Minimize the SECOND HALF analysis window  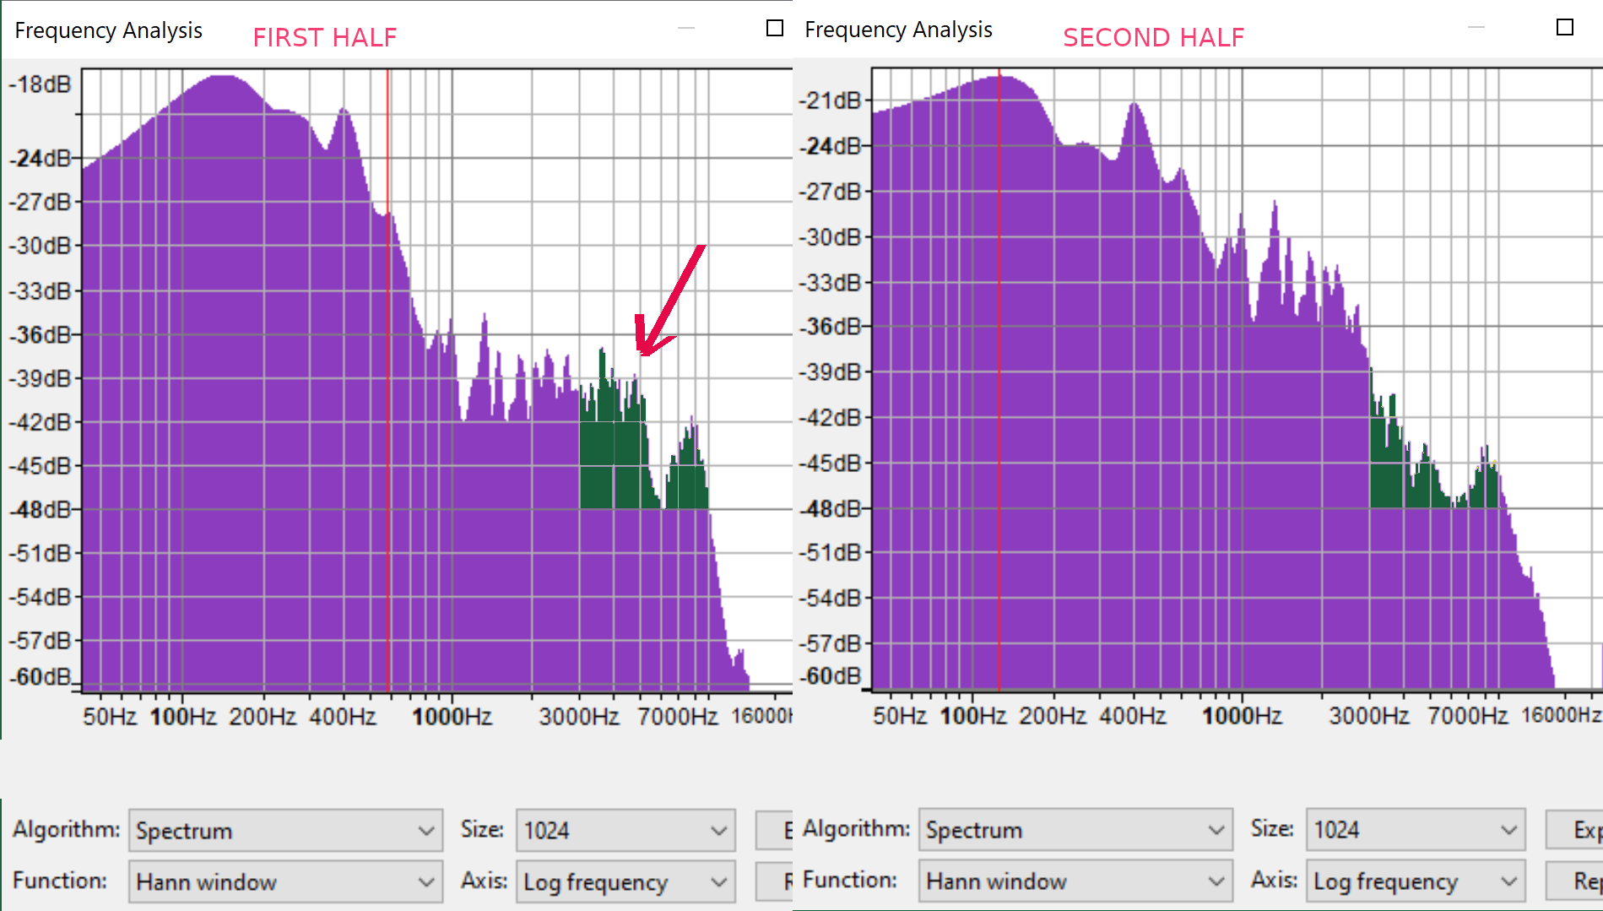pos(1476,27)
